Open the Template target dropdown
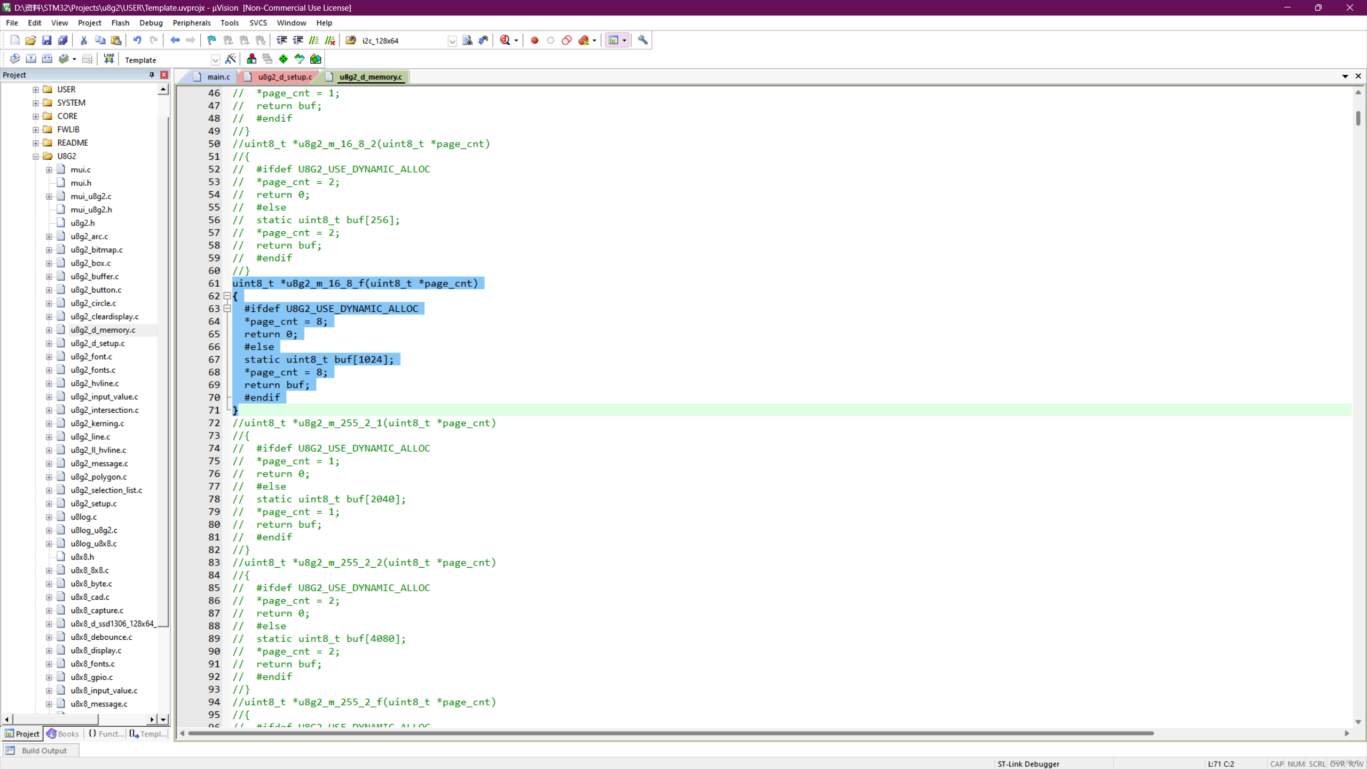 click(215, 60)
